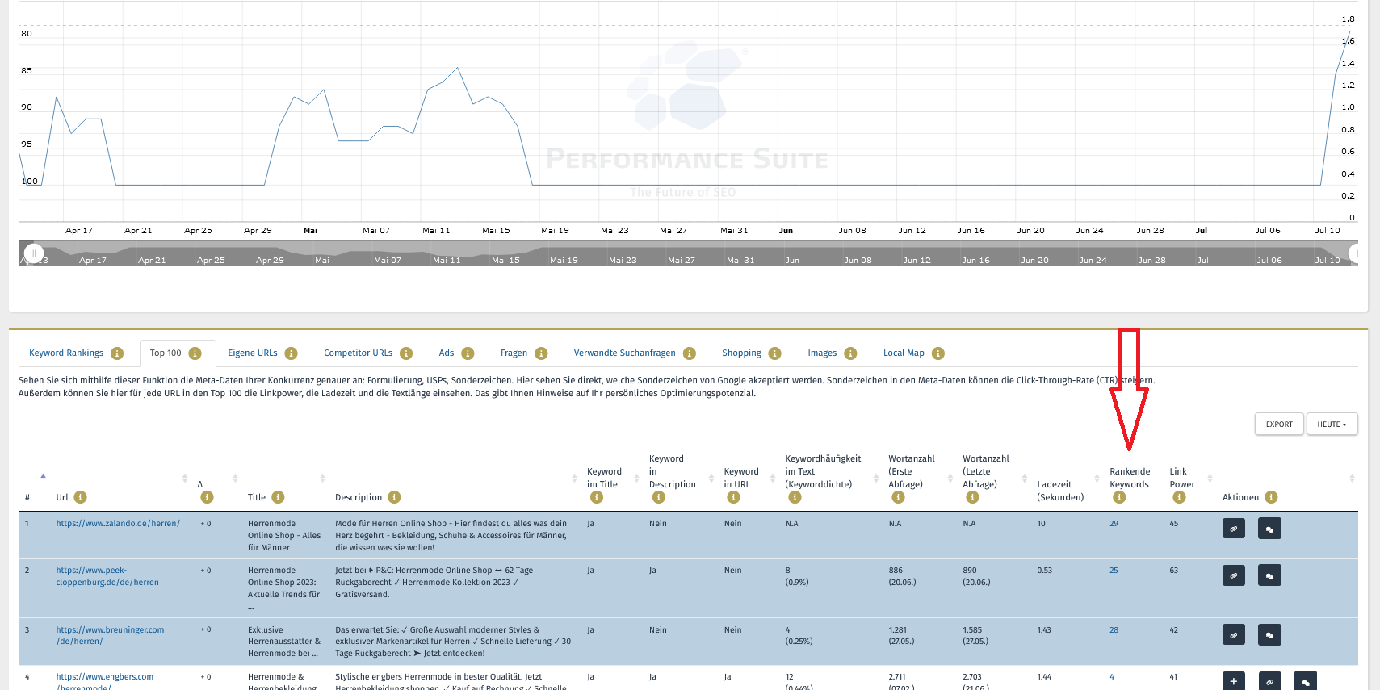
Task: Show info icon next to Competitor URLs
Action: pyautogui.click(x=406, y=353)
